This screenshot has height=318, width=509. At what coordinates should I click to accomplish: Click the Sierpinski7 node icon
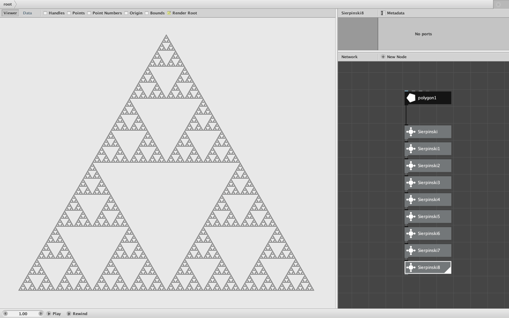click(411, 250)
